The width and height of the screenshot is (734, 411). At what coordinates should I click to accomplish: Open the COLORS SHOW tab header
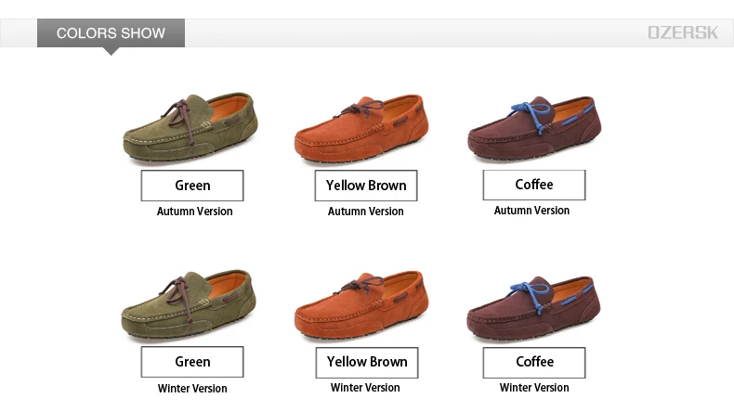coord(111,33)
